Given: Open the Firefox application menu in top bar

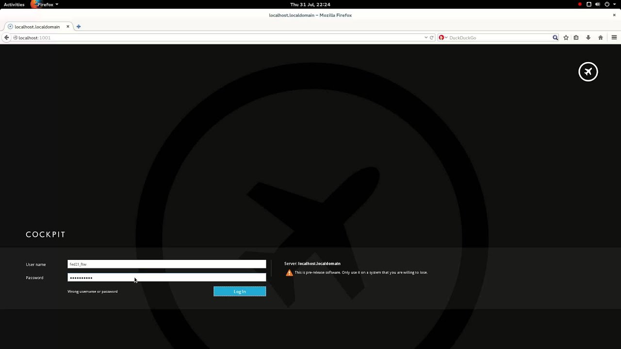Looking at the screenshot, I should coord(45,4).
